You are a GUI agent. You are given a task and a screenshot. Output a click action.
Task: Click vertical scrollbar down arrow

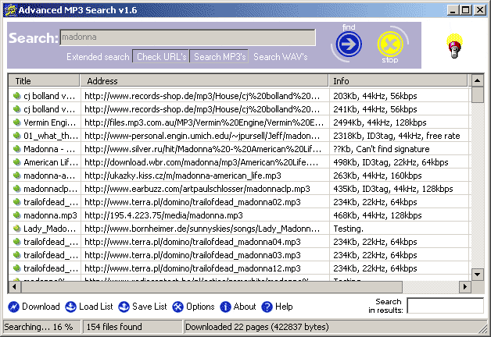(477, 275)
